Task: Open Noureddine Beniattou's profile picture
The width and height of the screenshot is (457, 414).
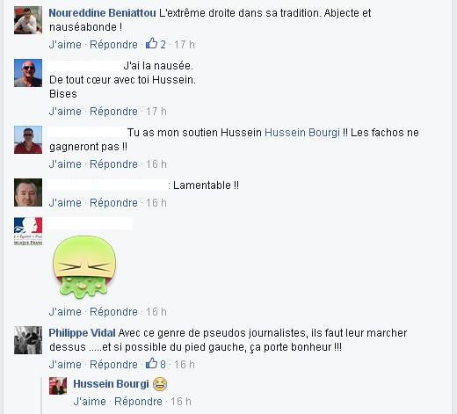Action: pyautogui.click(x=28, y=20)
